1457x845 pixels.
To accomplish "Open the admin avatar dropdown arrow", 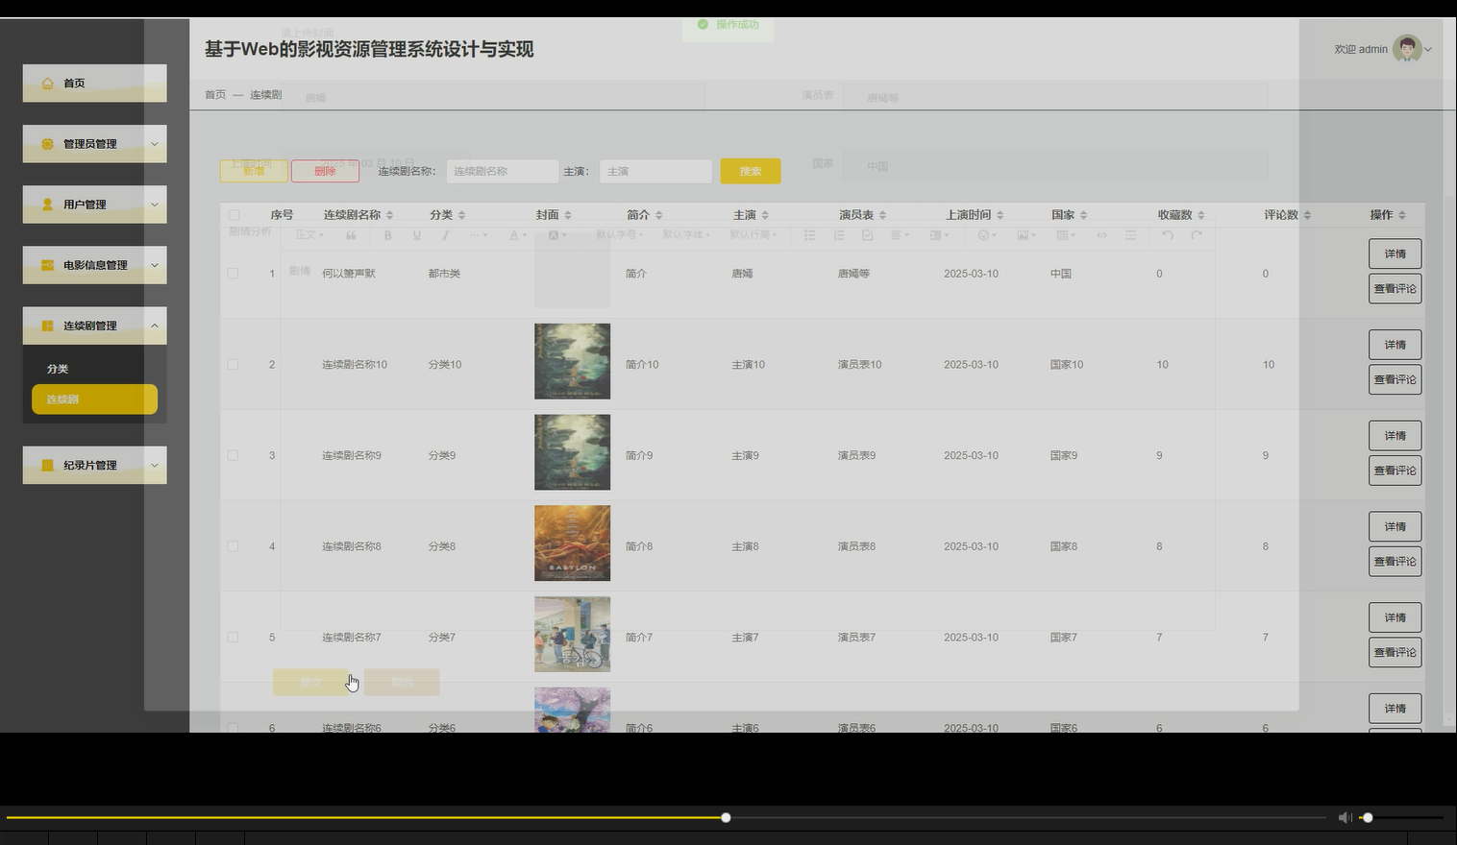I will click(x=1428, y=50).
